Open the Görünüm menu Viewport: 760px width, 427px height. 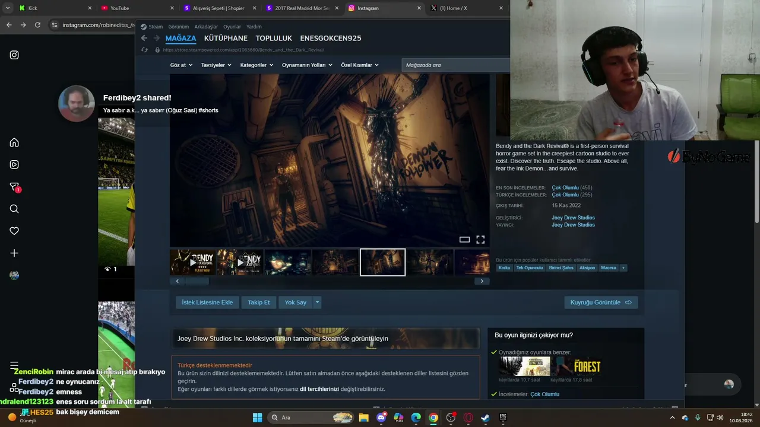click(x=178, y=27)
